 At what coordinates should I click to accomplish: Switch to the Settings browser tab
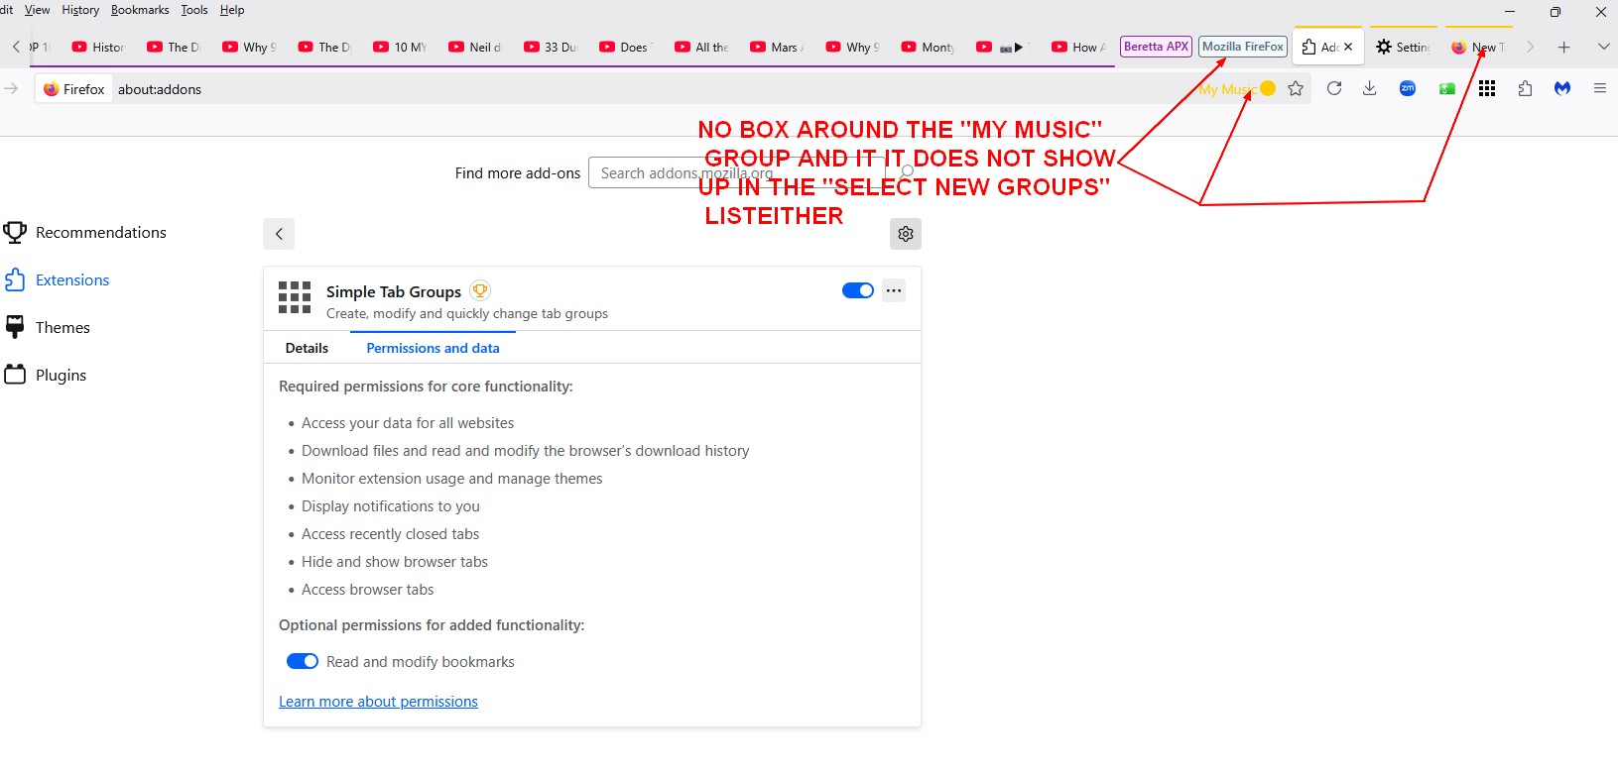(1404, 47)
